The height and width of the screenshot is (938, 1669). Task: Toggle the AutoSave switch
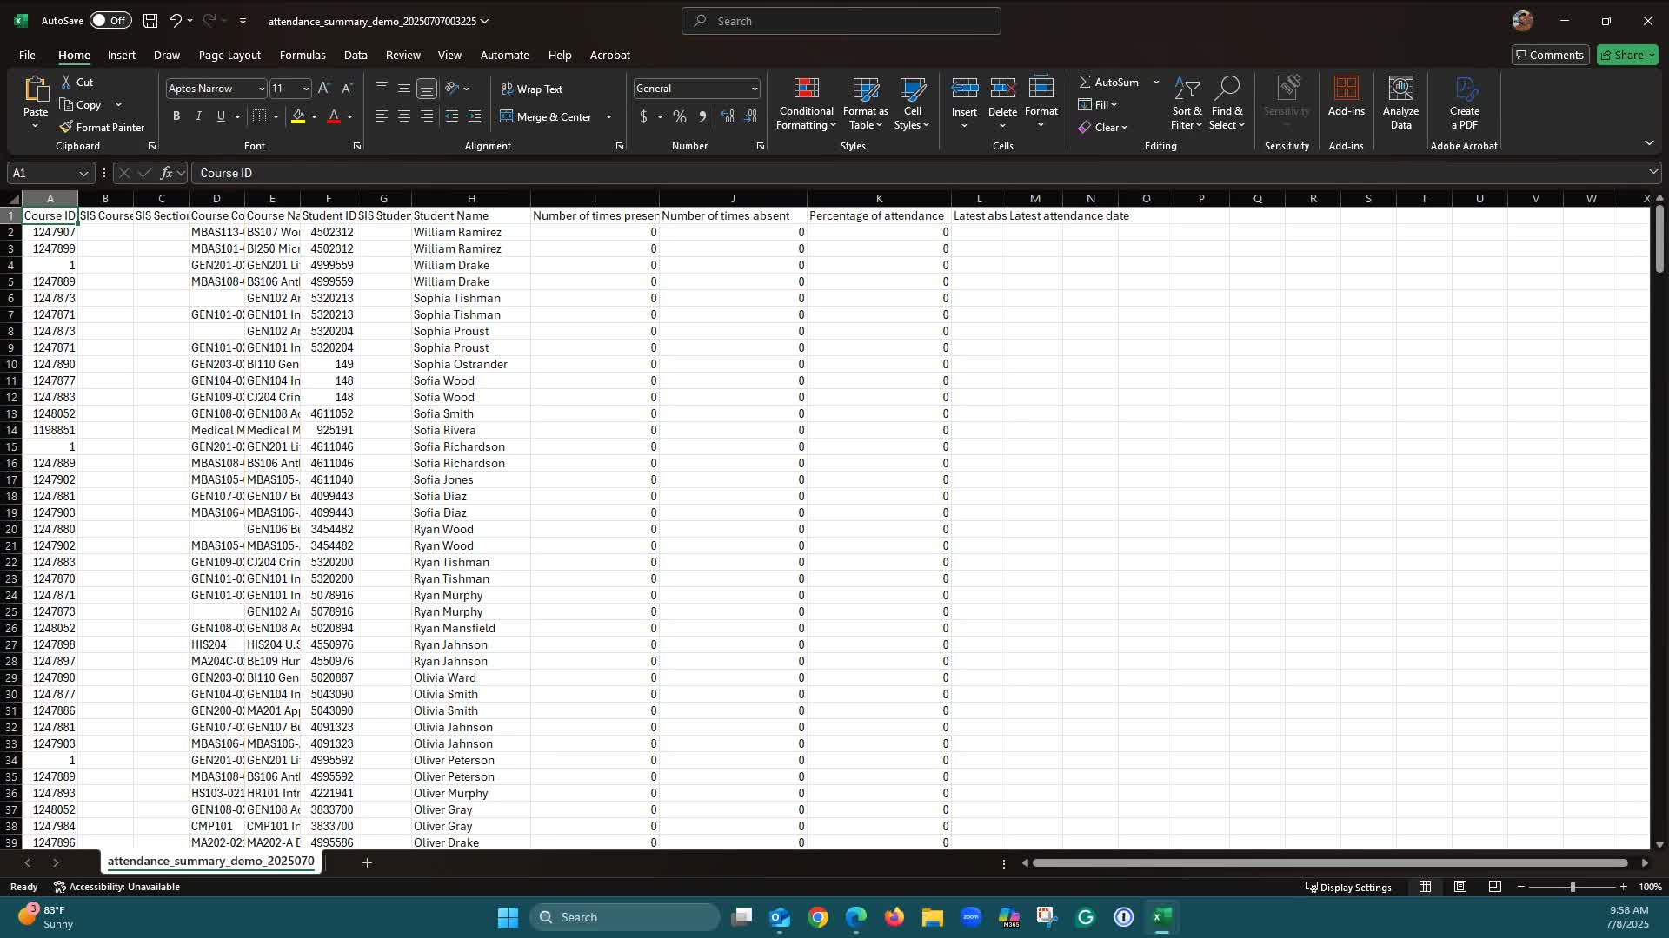[x=110, y=21]
